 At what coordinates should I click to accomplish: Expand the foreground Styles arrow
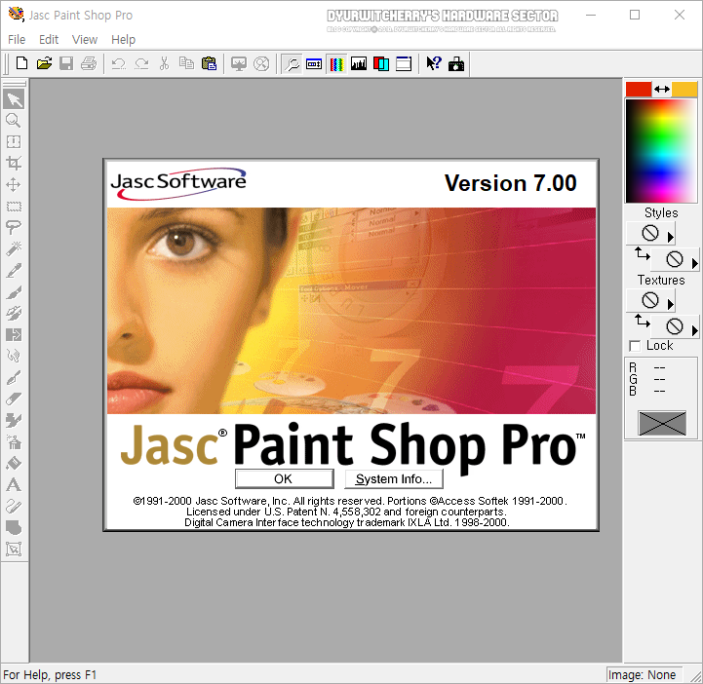click(x=670, y=237)
